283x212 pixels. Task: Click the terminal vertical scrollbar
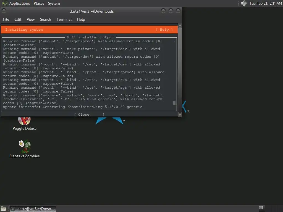180,70
